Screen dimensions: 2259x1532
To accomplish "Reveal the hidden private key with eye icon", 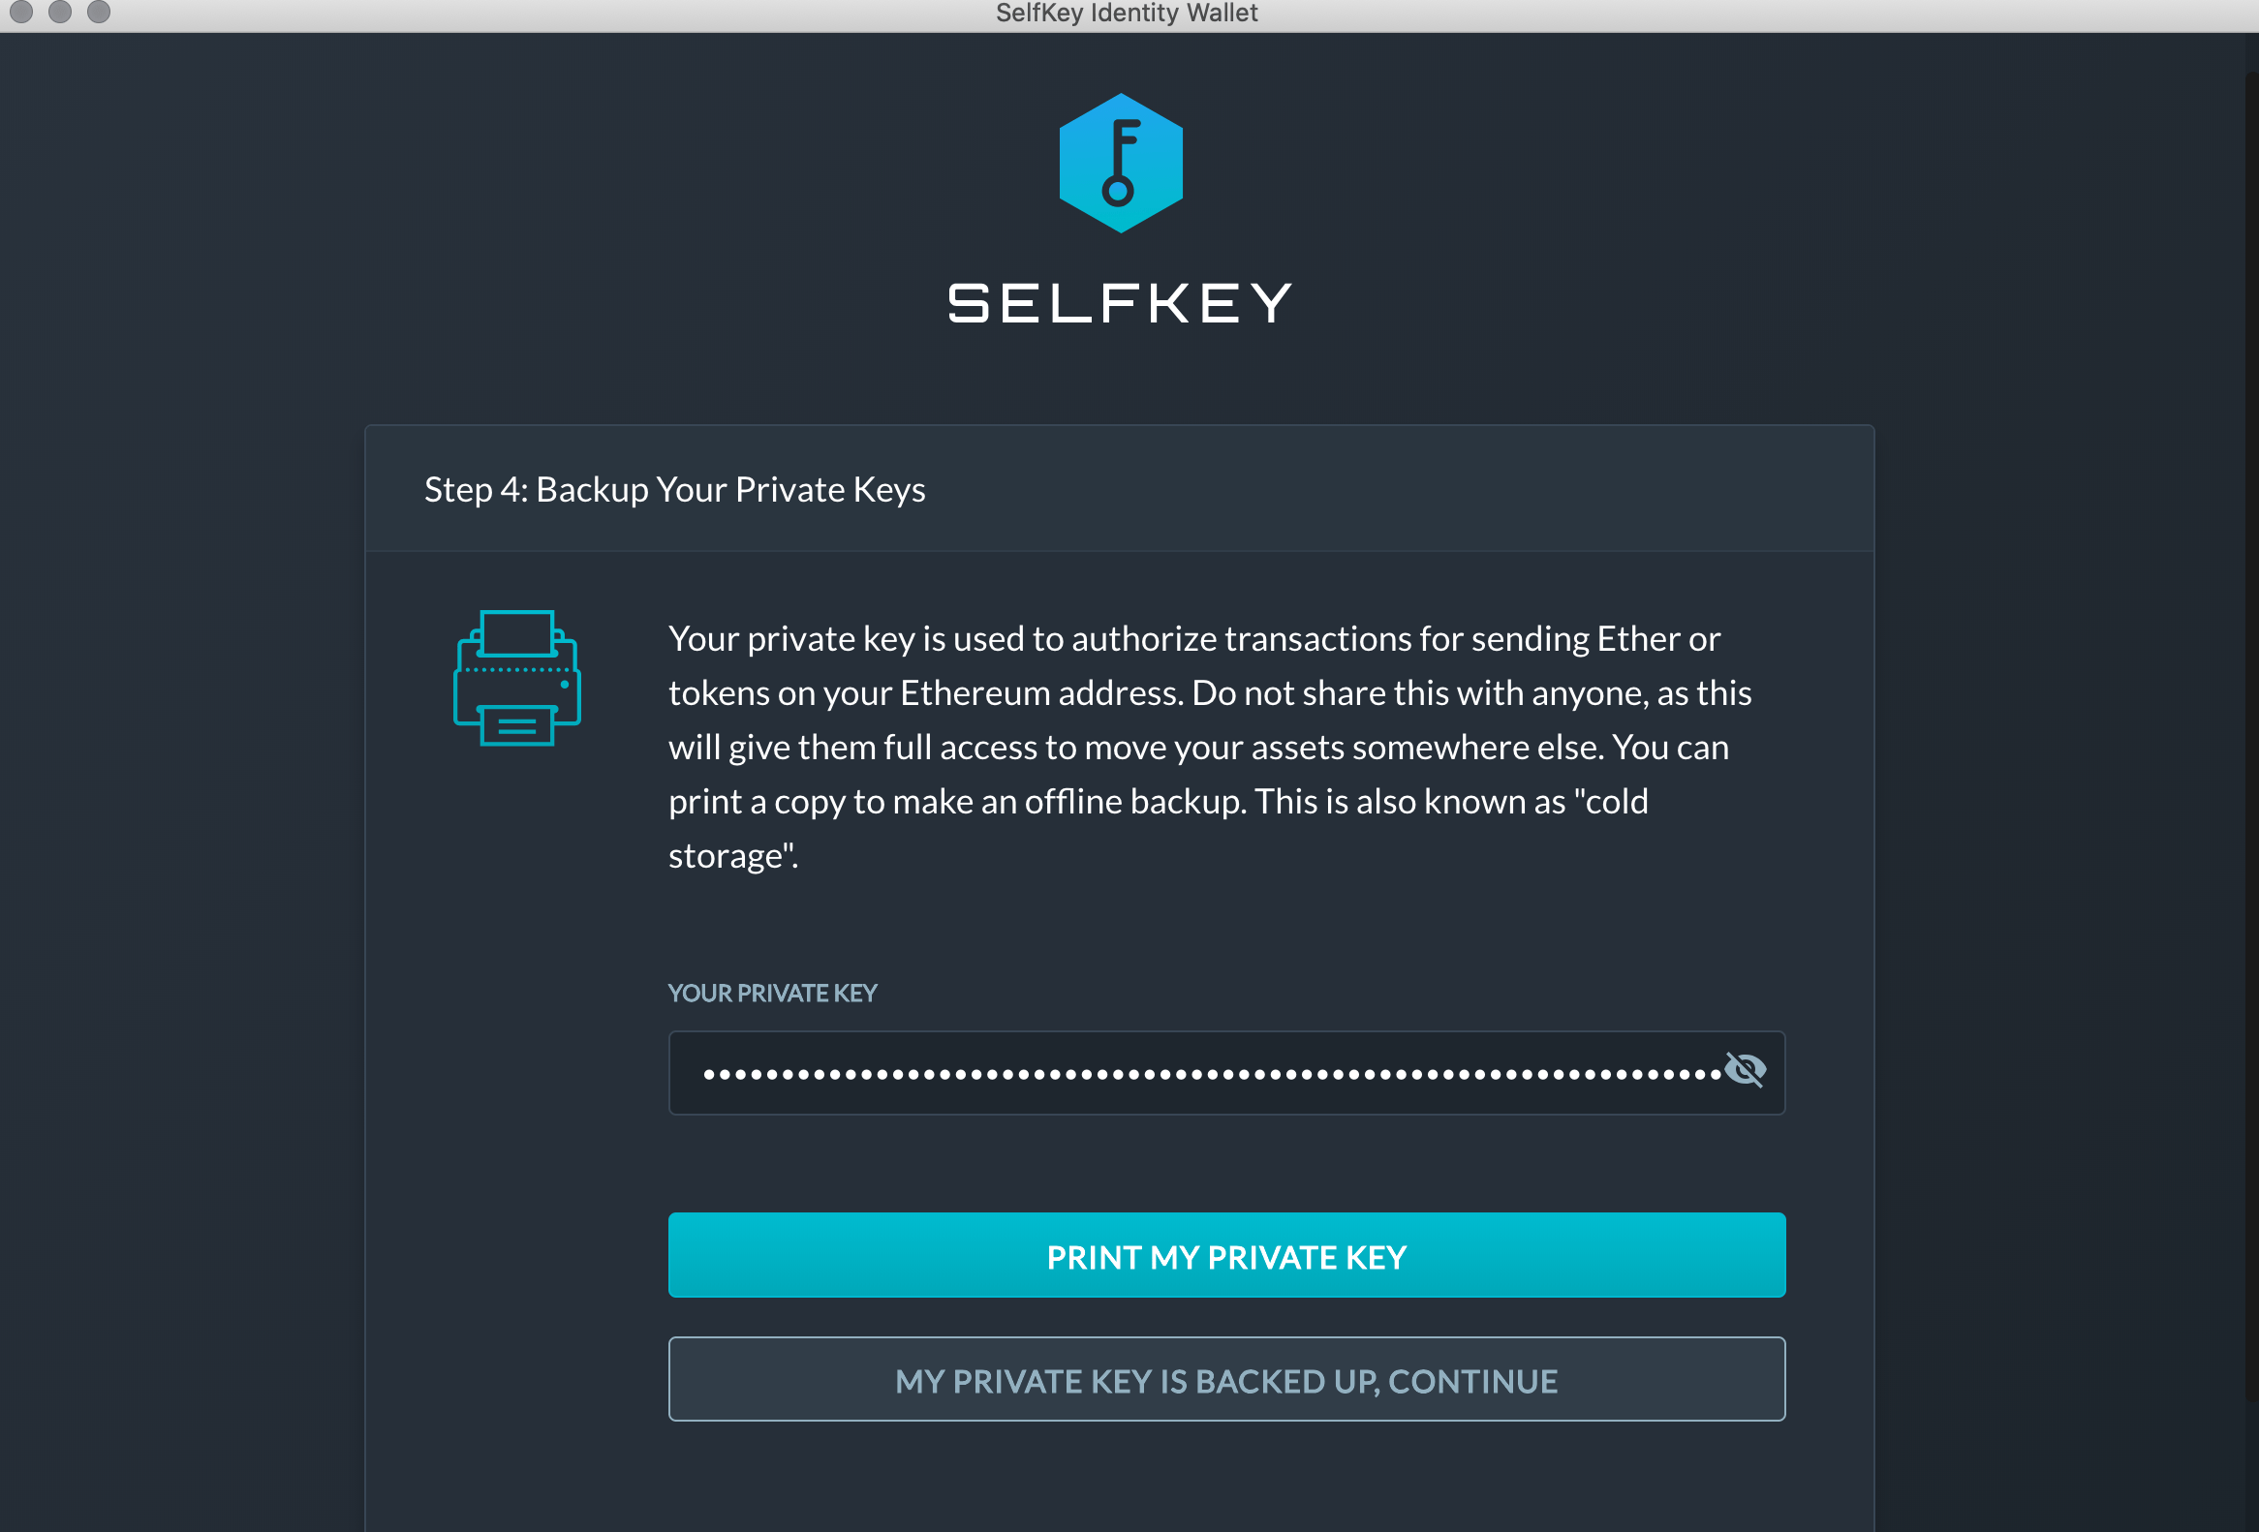I will pyautogui.click(x=1745, y=1069).
